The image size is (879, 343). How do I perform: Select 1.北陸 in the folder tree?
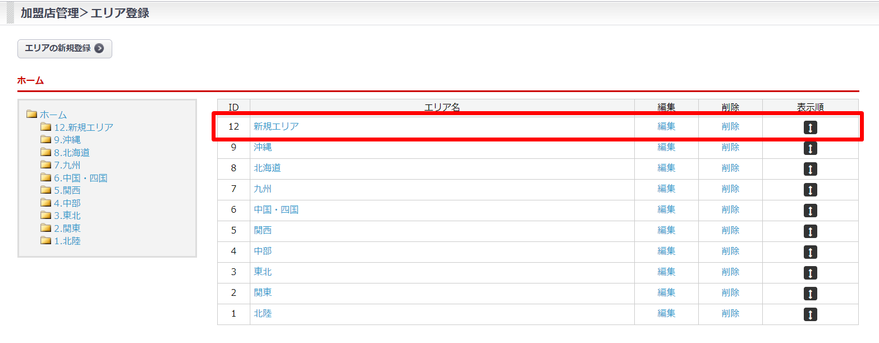(67, 241)
